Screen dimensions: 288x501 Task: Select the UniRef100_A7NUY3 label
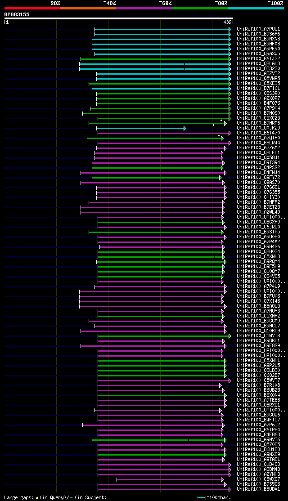[259, 311]
